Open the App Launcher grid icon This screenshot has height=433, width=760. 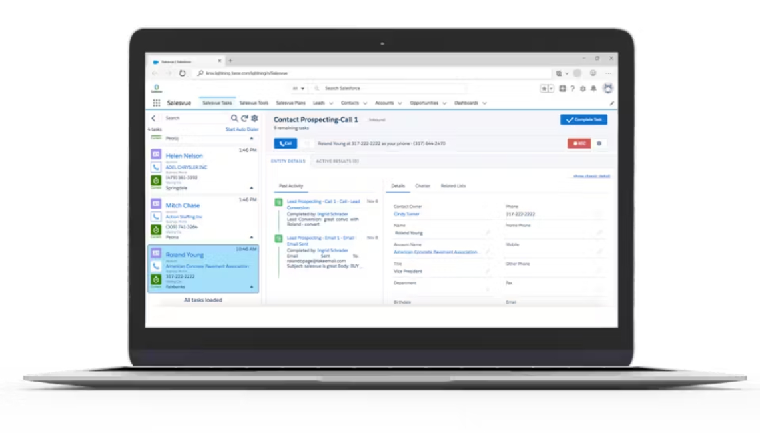click(156, 103)
